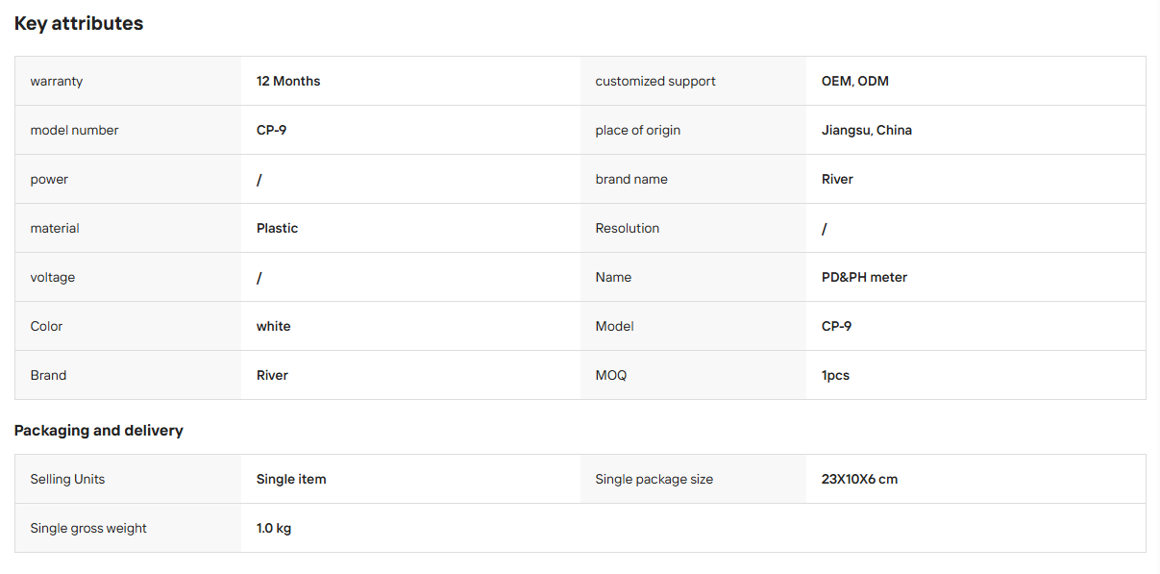
Task: Select the "Name" attribute label
Action: 613,278
